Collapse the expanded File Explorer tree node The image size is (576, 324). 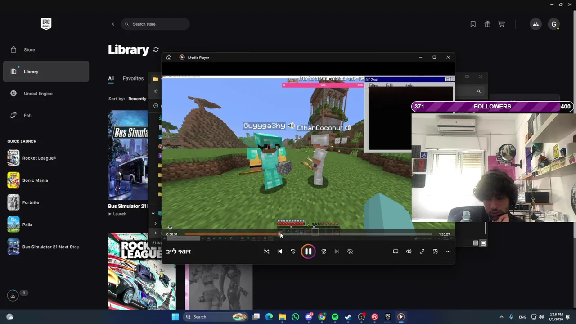[x=153, y=214]
